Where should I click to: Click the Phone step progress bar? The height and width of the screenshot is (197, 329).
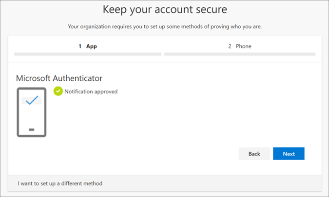click(x=240, y=54)
